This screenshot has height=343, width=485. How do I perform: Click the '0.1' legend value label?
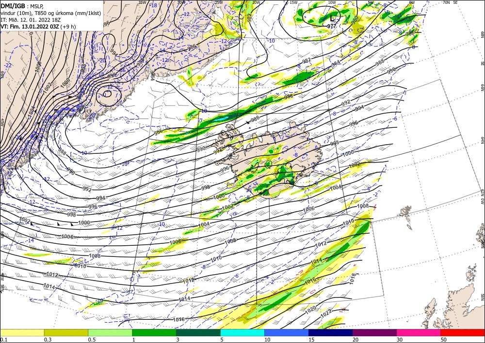click(3, 340)
